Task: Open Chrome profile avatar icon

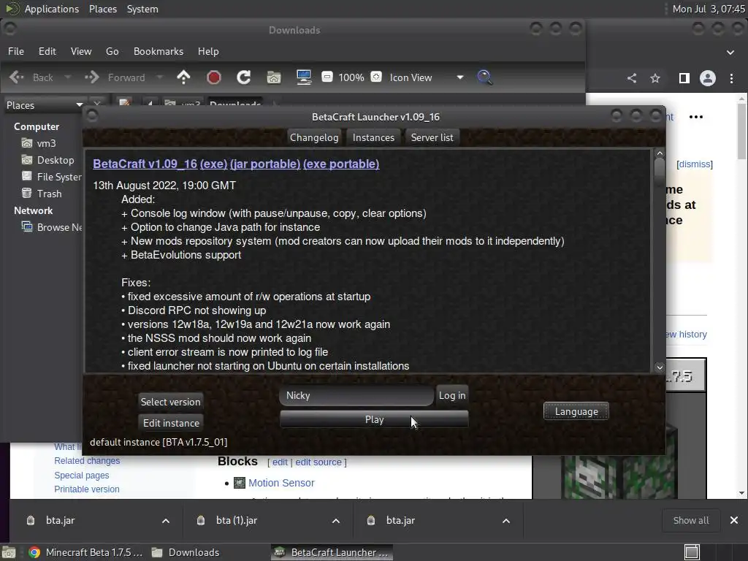Action: tap(708, 77)
